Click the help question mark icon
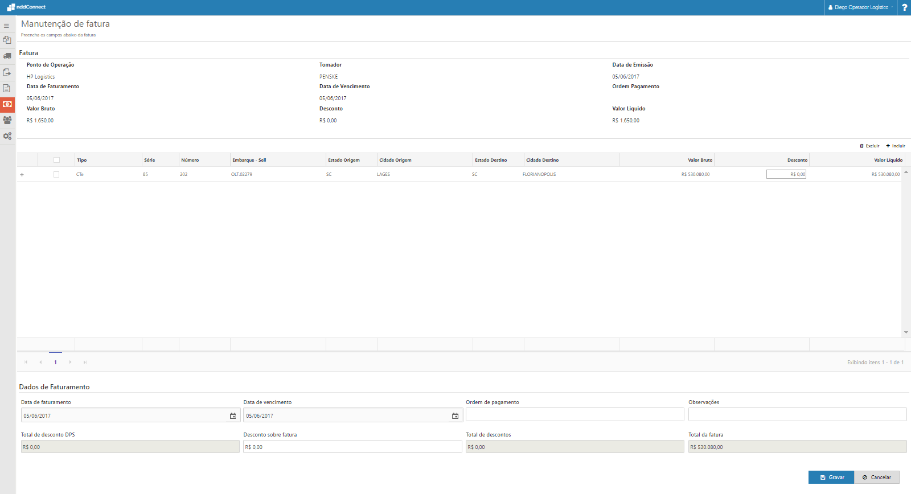This screenshot has height=494, width=911. click(x=904, y=7)
